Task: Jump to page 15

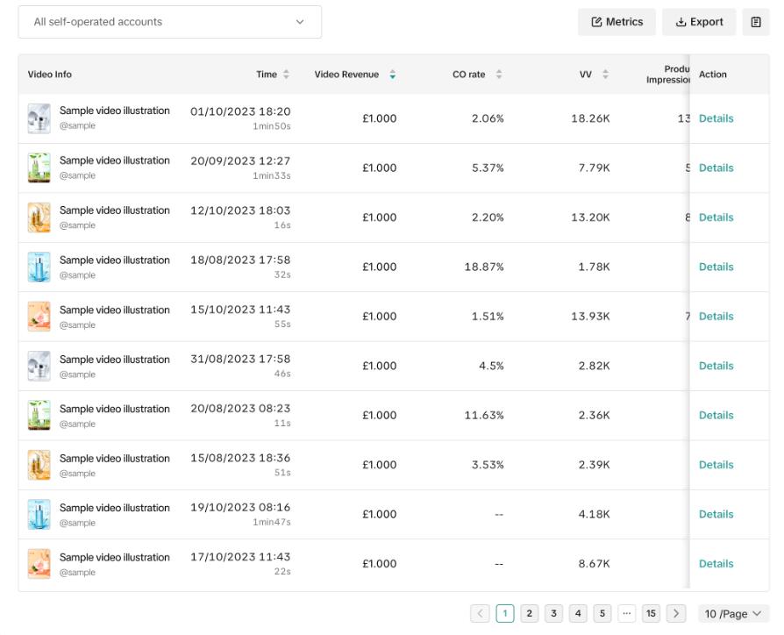Action: pos(651,614)
